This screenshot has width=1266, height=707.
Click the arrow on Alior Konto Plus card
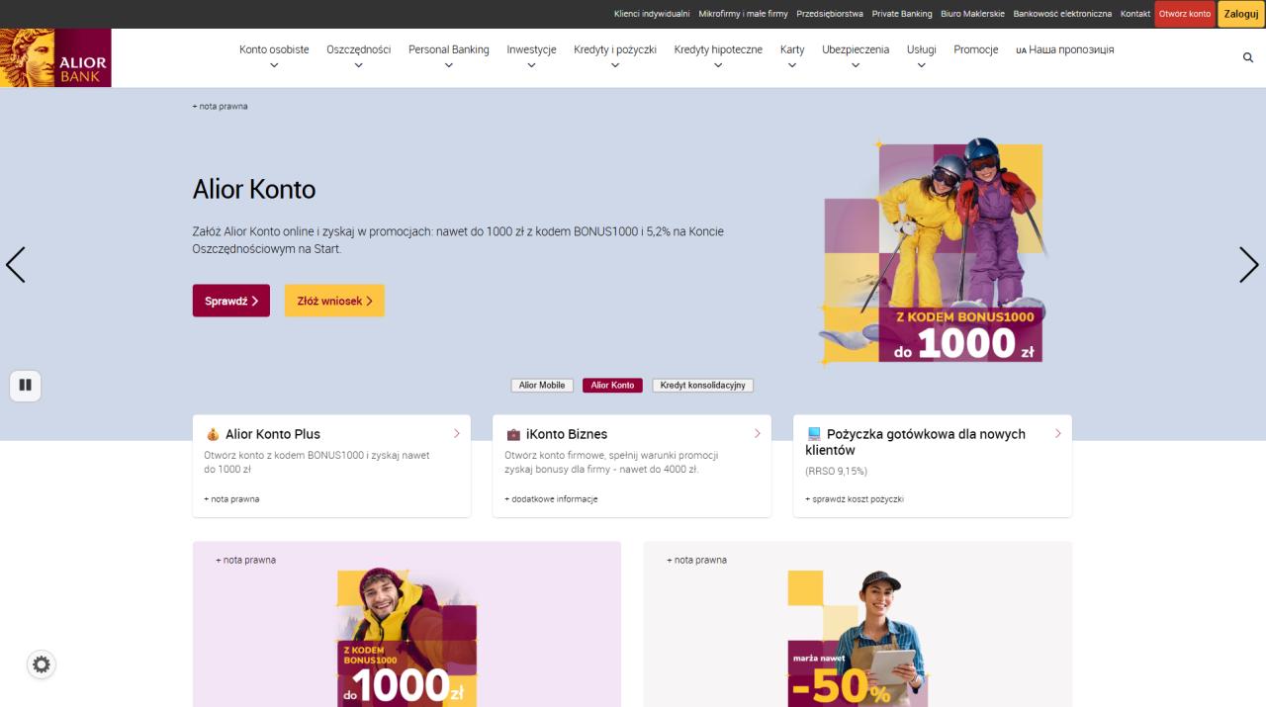457,433
